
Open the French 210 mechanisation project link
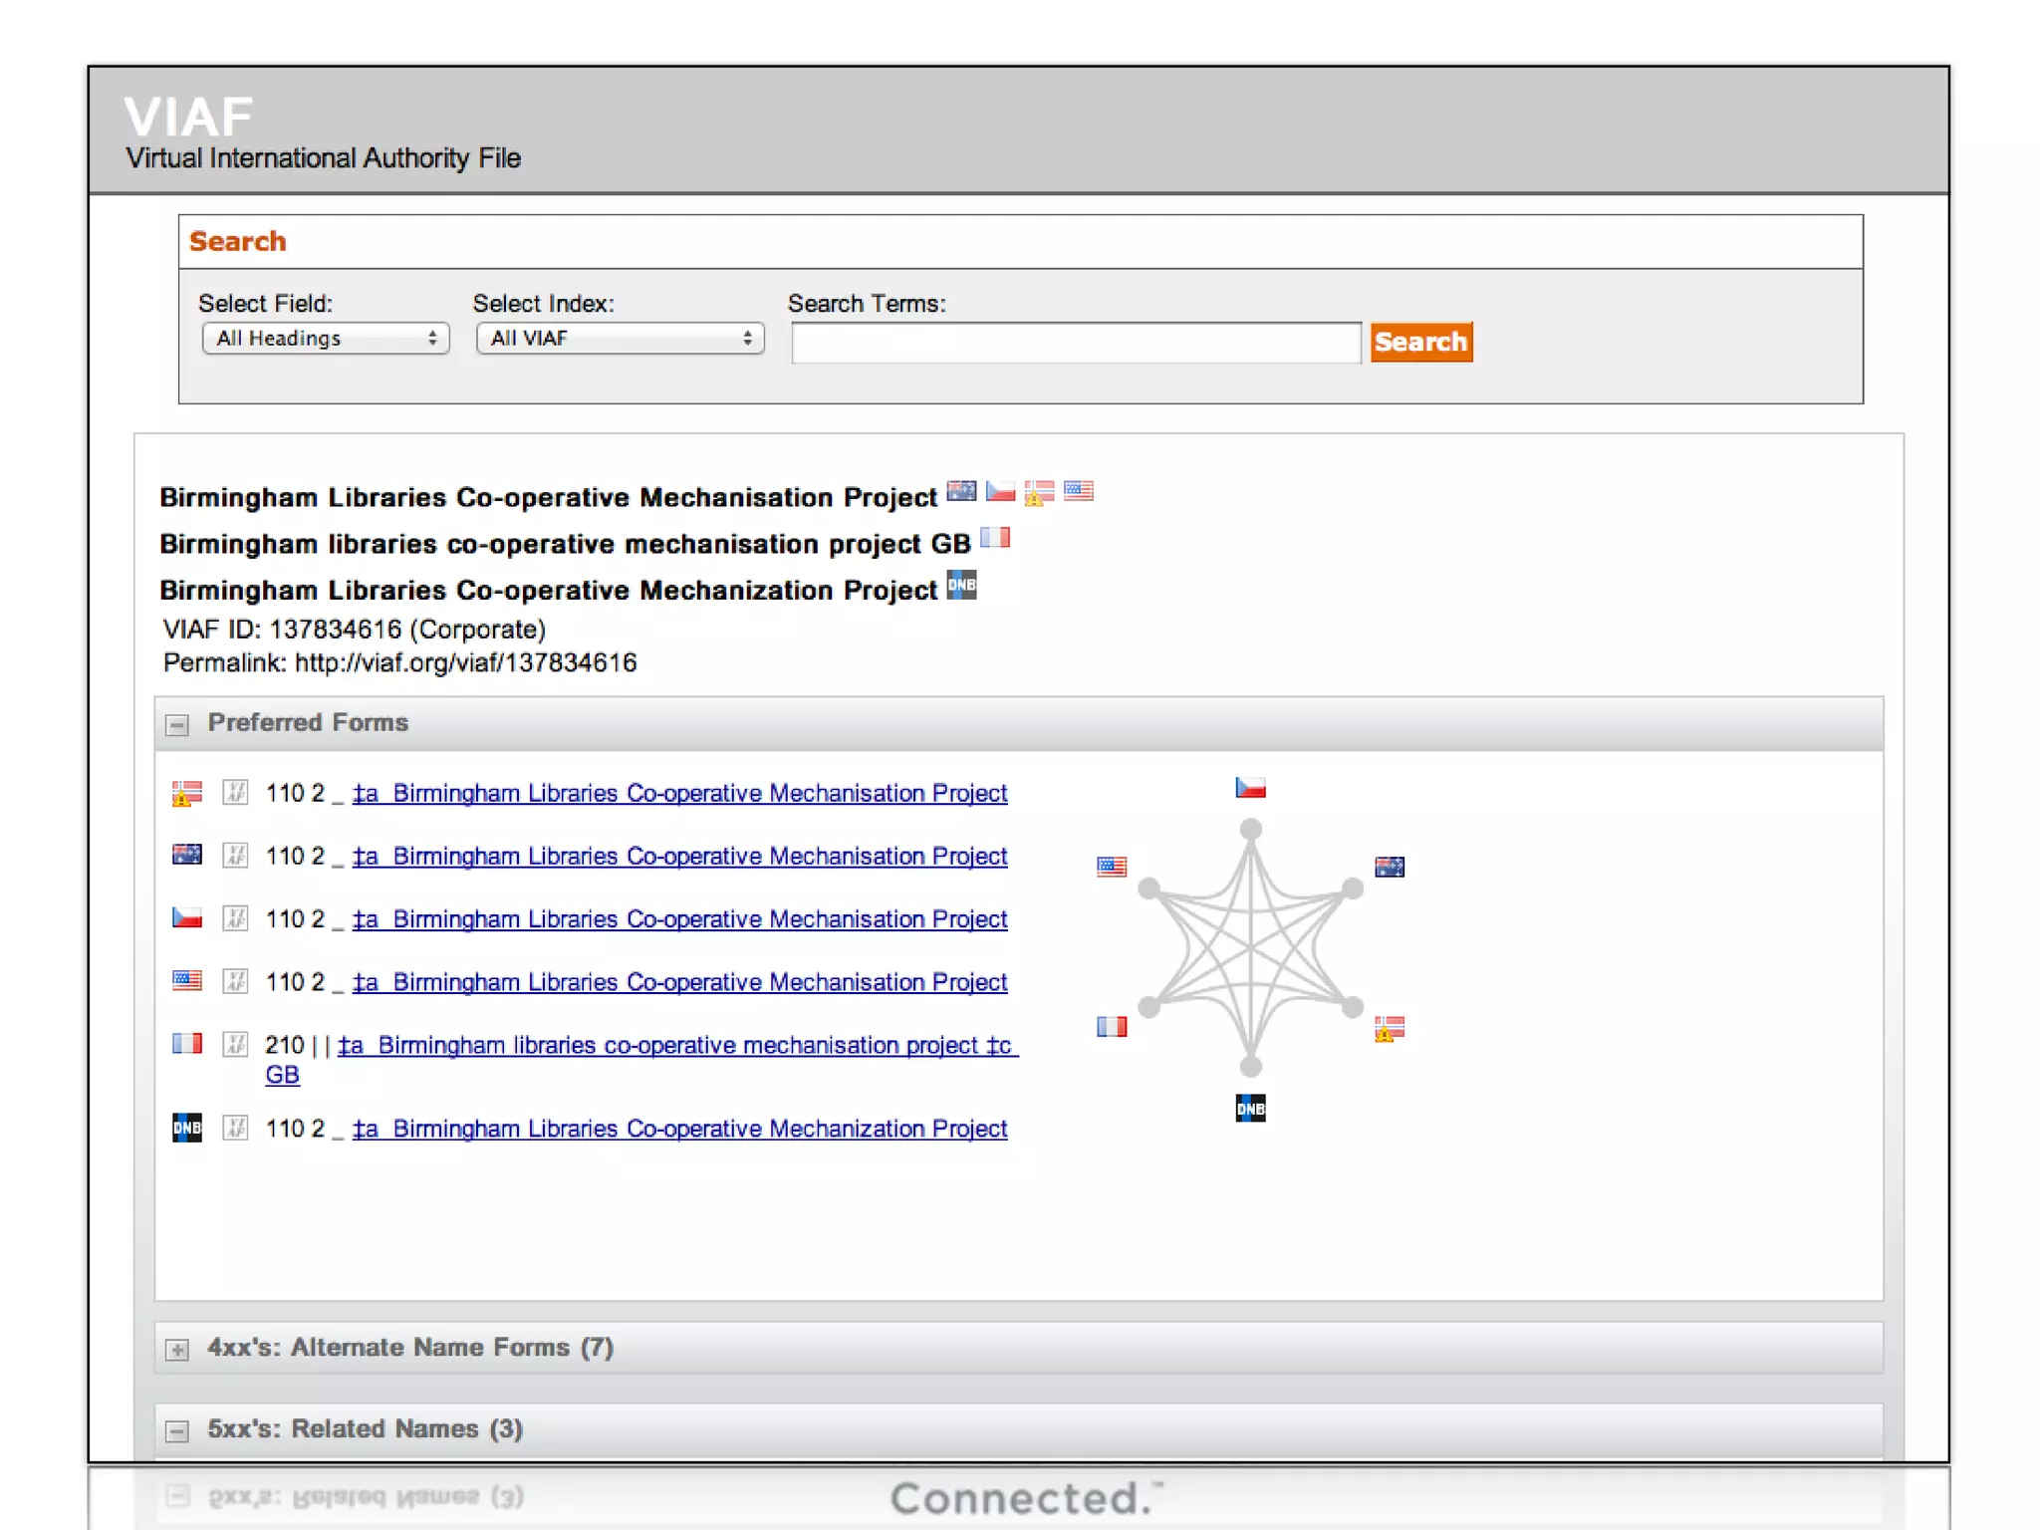point(677,1045)
